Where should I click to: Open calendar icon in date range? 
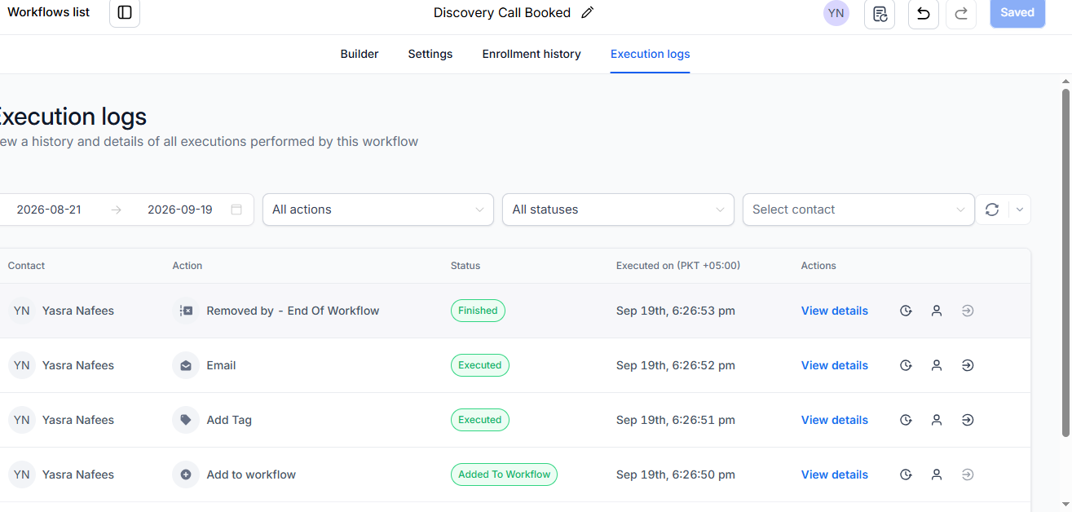(236, 210)
